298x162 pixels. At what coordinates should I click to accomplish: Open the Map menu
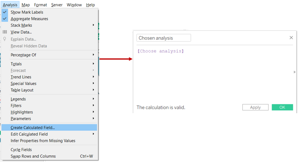pyautogui.click(x=26, y=5)
